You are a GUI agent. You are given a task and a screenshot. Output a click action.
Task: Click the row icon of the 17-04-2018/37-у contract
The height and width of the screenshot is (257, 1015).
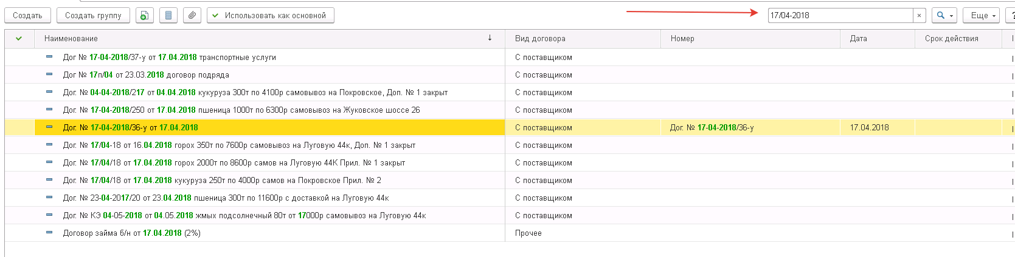(x=49, y=57)
